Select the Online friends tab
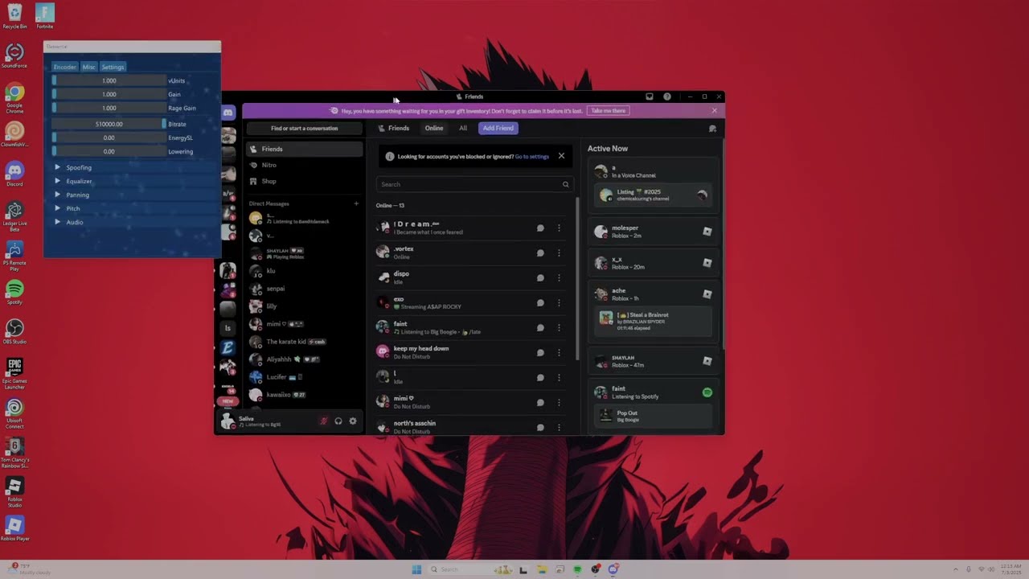 [x=434, y=128]
